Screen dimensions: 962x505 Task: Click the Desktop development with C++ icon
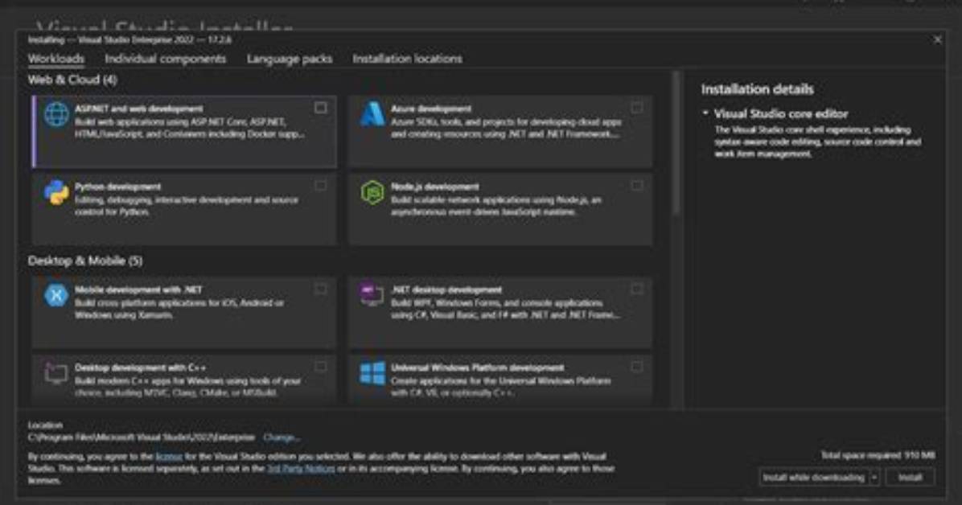coord(55,373)
